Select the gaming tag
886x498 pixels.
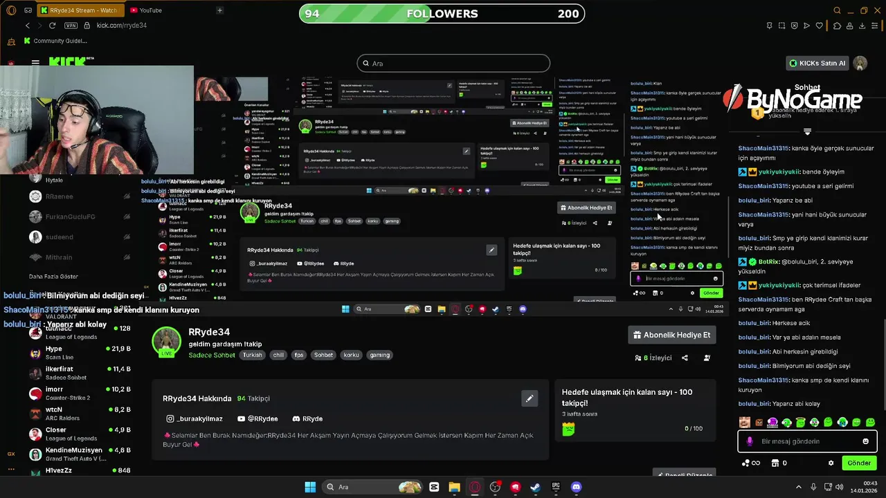click(x=379, y=355)
